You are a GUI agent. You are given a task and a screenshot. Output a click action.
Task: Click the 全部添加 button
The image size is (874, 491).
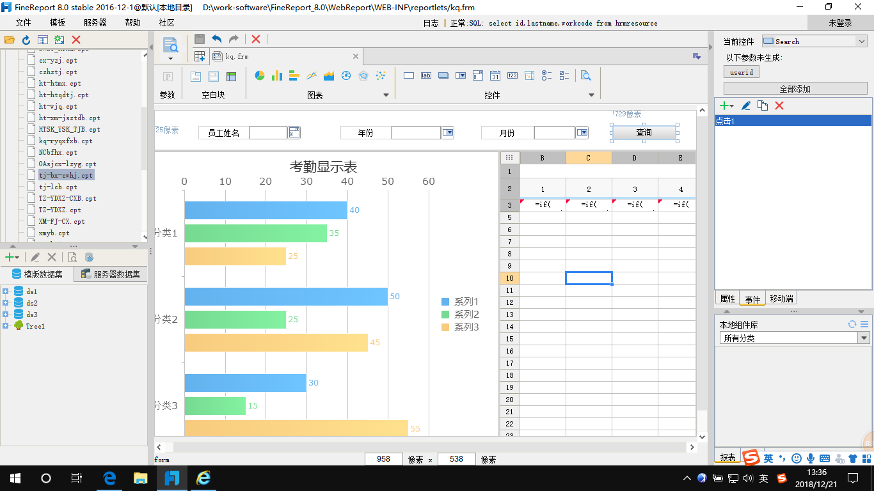click(x=794, y=89)
